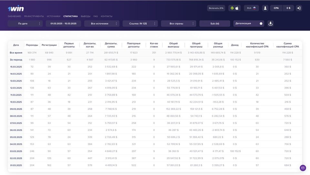Open the Android app download icon
Image resolution: width=310 pixels, height=175 pixels.
click(x=232, y=8)
